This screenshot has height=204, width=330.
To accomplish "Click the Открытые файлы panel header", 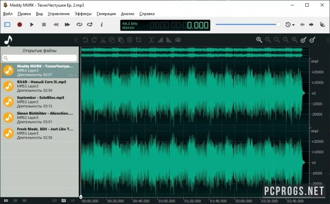I will pos(40,51).
